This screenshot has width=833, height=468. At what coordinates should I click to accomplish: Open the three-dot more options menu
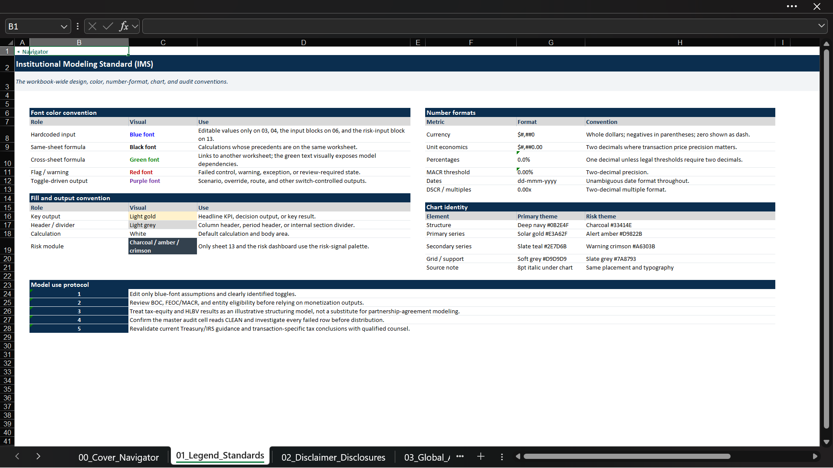(x=792, y=6)
